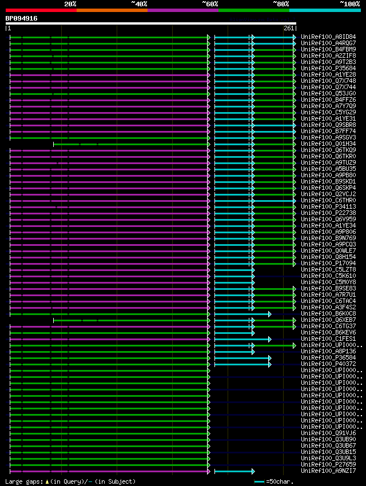
Task: Select the UniRef100_Q7X748 label
Action: (328, 81)
